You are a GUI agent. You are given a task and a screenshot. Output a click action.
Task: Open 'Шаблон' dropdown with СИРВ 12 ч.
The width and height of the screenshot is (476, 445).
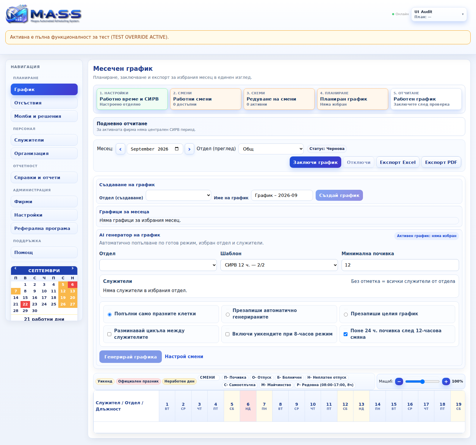(x=279, y=265)
